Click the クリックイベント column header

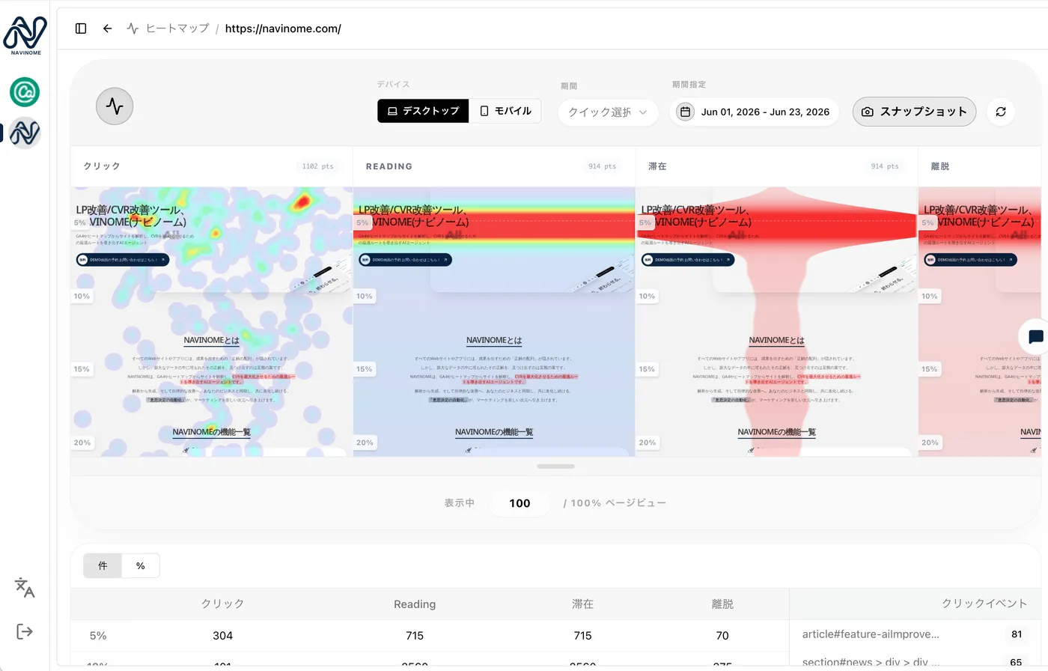pyautogui.click(x=984, y=603)
